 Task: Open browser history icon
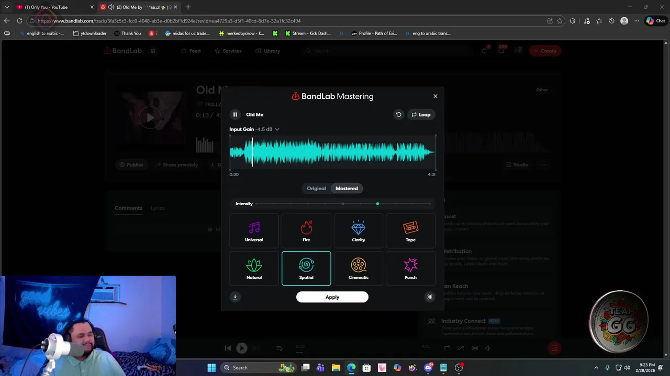click(611, 21)
